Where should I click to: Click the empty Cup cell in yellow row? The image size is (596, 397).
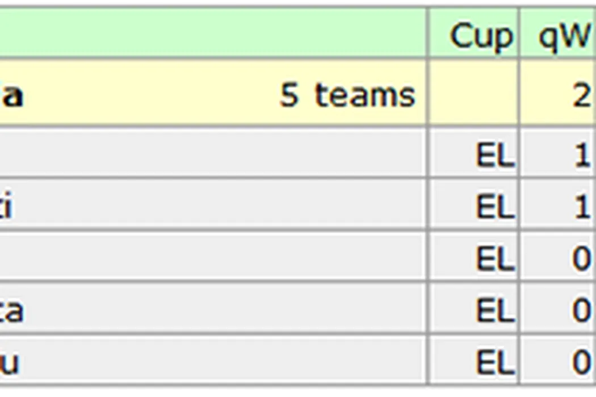click(x=473, y=93)
